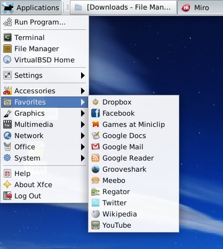
Task: Open the VirtualBSD Home menu entry
Action: pyautogui.click(x=44, y=60)
